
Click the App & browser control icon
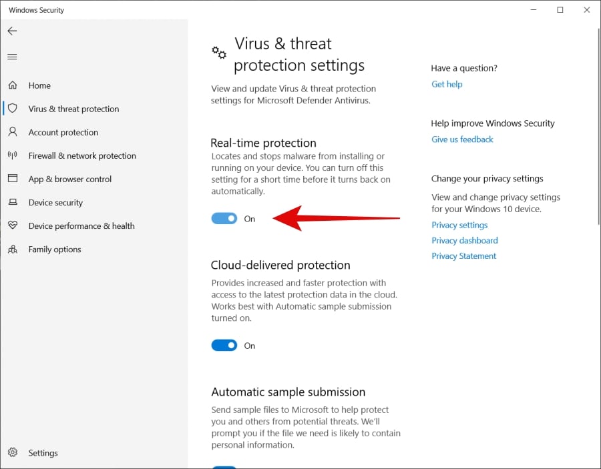pyautogui.click(x=13, y=178)
